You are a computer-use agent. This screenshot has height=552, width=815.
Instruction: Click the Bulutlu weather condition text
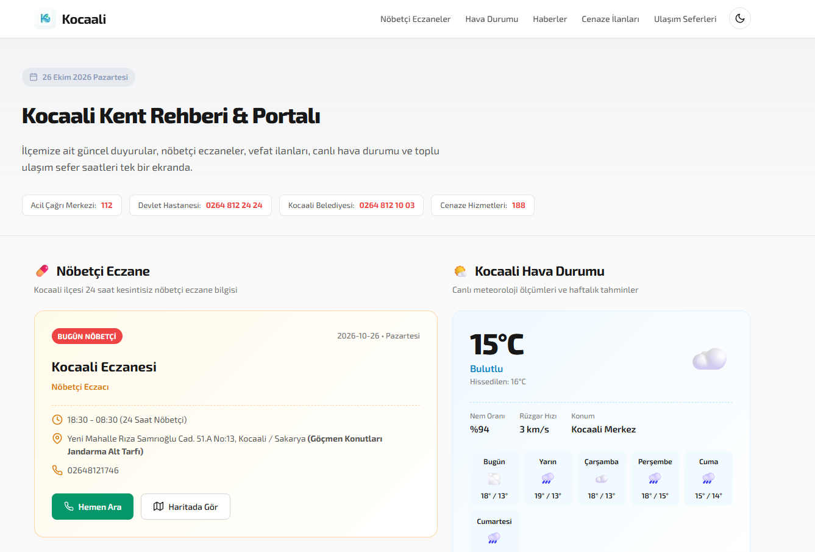coord(486,369)
